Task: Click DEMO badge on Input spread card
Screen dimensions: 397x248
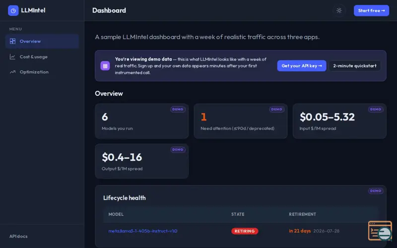Action: click(376, 109)
